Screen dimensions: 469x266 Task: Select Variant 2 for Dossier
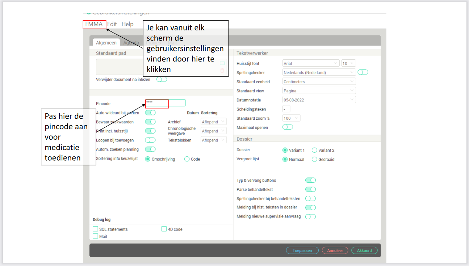pos(314,150)
